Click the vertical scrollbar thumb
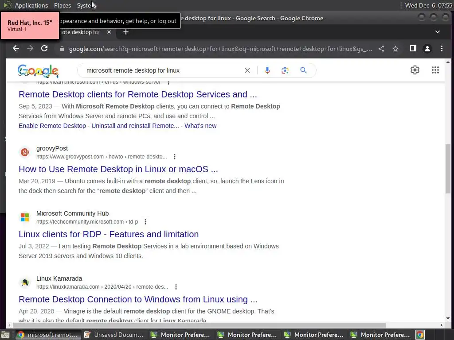454x340 pixels. [448, 169]
